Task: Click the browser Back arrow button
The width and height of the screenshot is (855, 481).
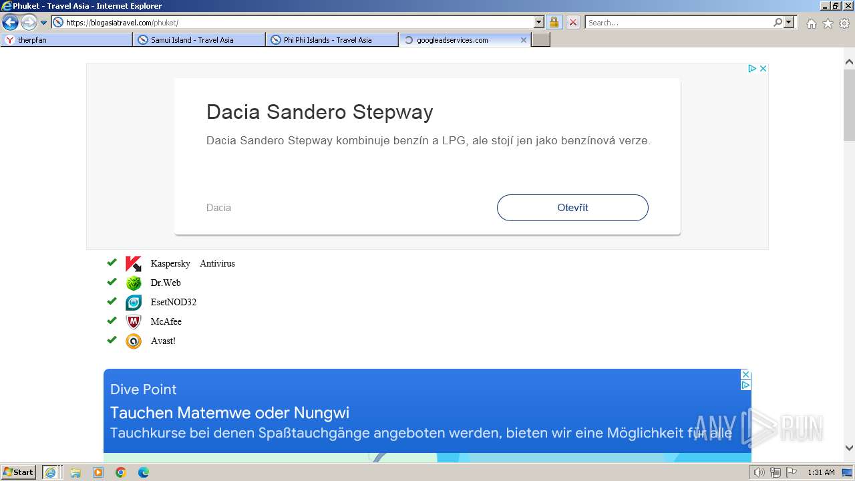Action: 11,23
